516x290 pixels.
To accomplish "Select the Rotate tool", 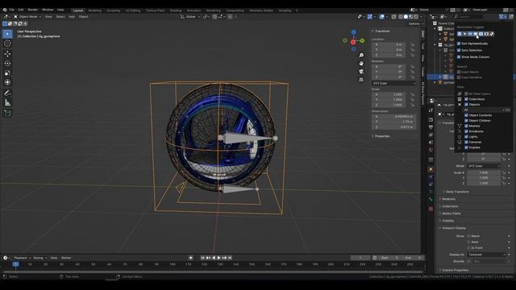I will pyautogui.click(x=7, y=64).
